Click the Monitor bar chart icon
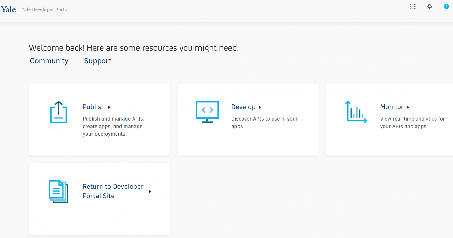 tap(356, 112)
